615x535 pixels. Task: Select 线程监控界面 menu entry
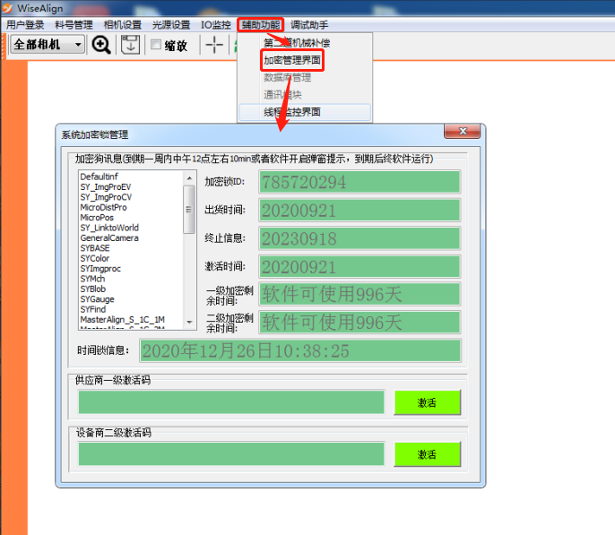point(292,112)
